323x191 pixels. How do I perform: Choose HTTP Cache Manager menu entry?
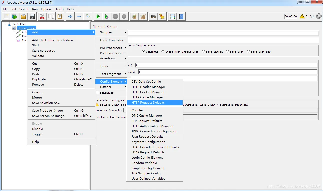pos(155,97)
